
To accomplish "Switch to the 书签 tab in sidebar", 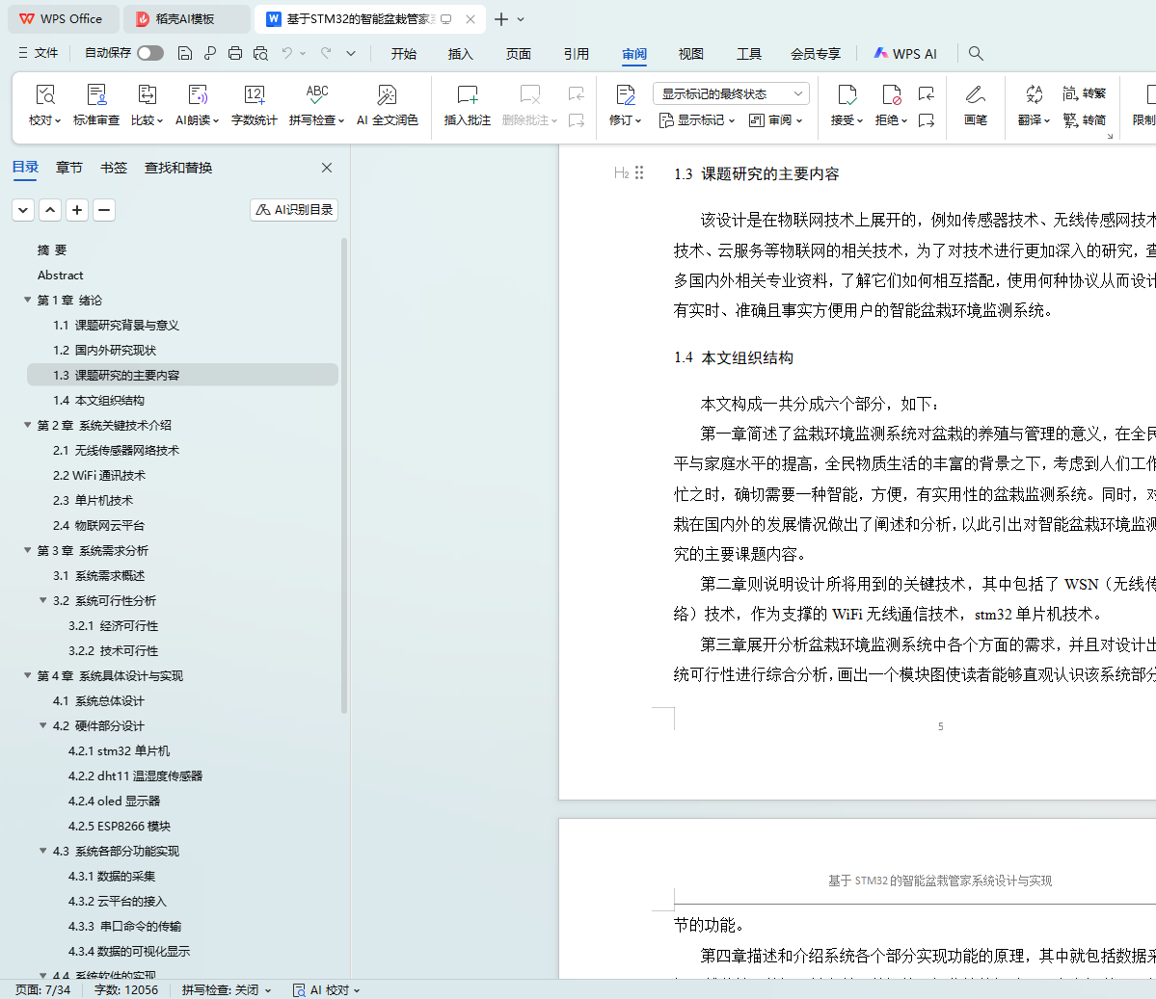I will (x=114, y=168).
